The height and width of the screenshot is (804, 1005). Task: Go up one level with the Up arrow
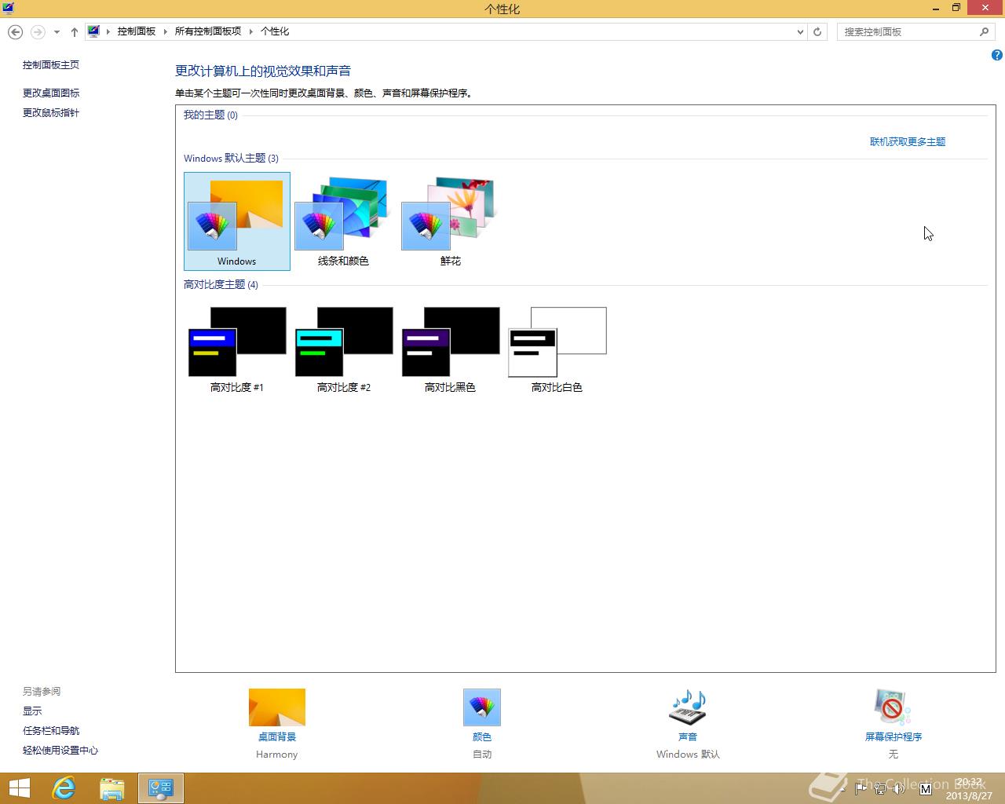[74, 31]
